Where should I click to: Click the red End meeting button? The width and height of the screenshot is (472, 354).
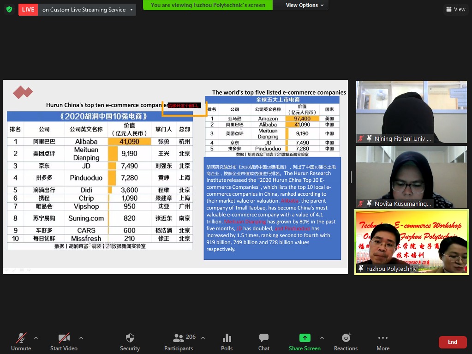[453, 342]
